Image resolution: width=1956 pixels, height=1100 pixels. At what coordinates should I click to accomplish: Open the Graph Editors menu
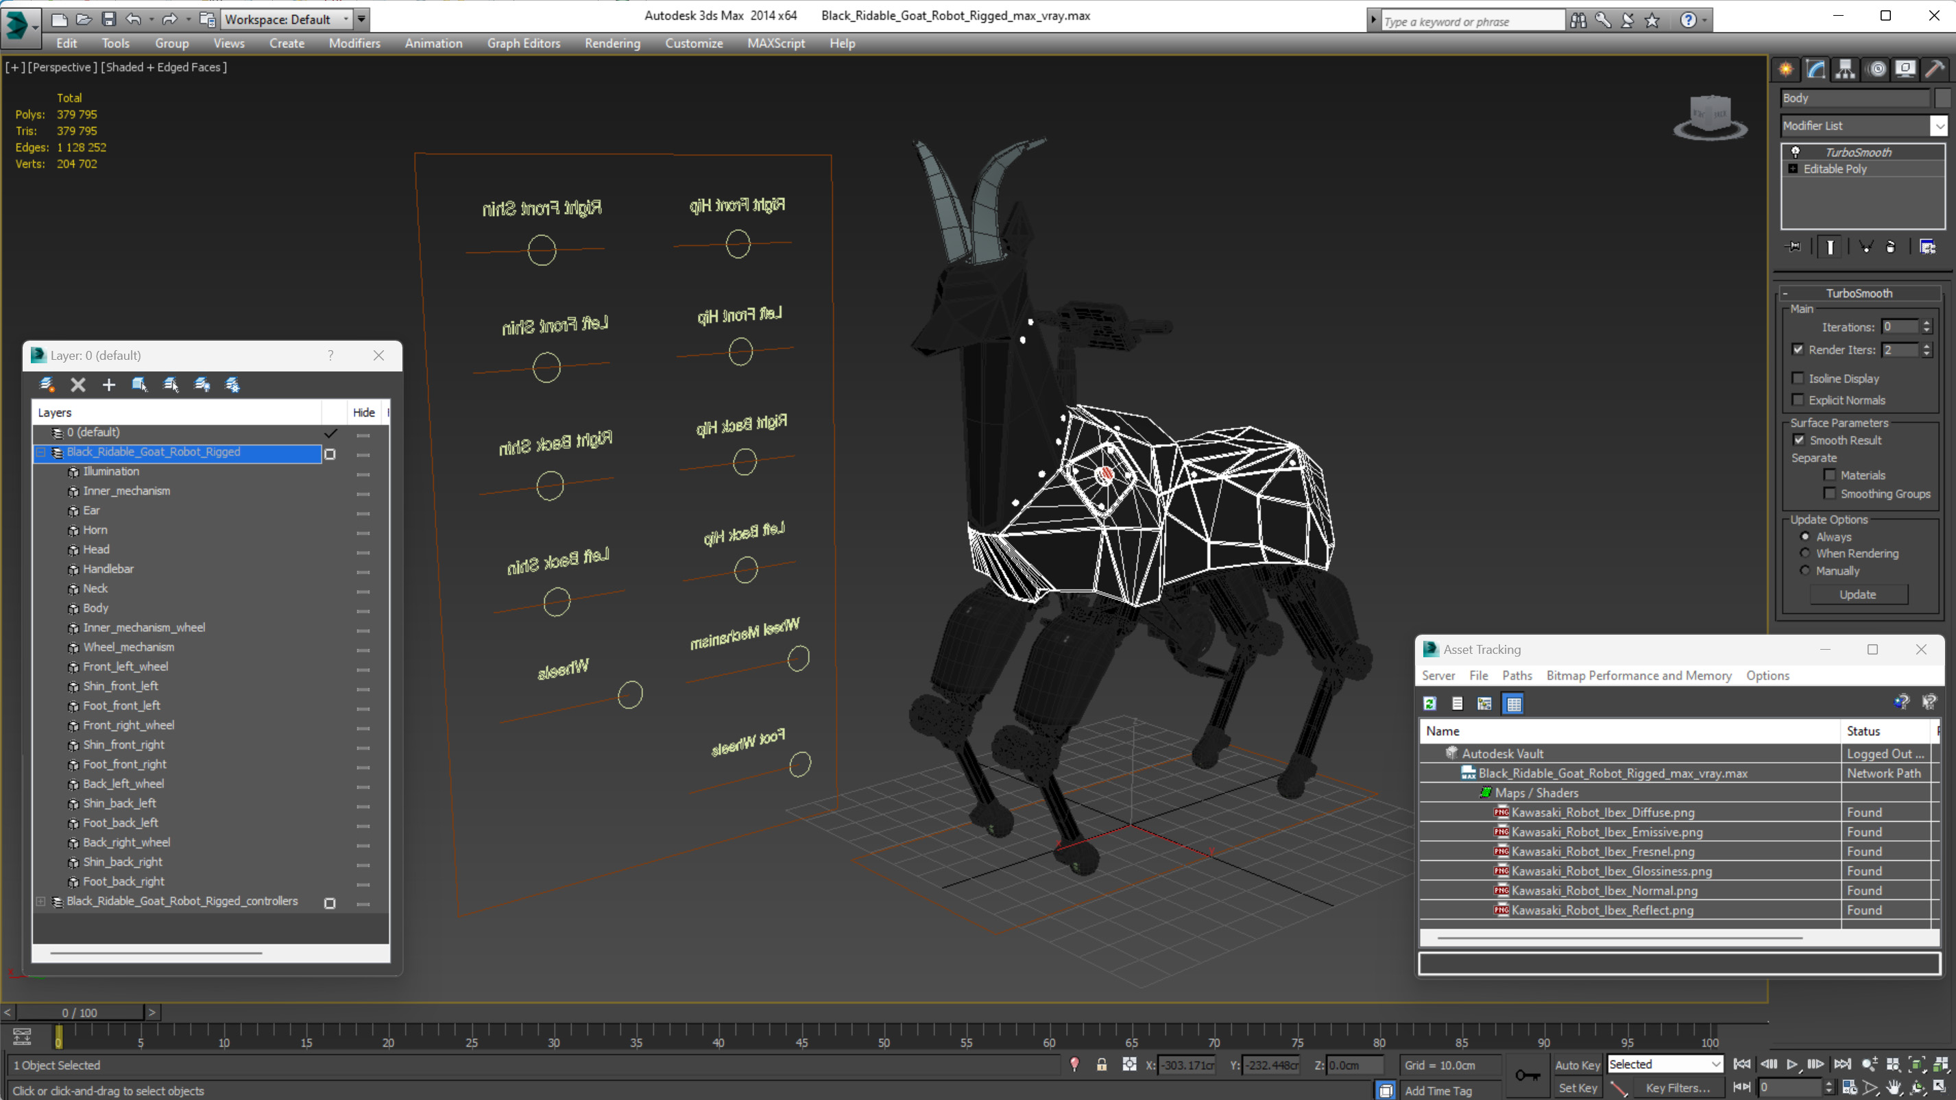(x=523, y=43)
